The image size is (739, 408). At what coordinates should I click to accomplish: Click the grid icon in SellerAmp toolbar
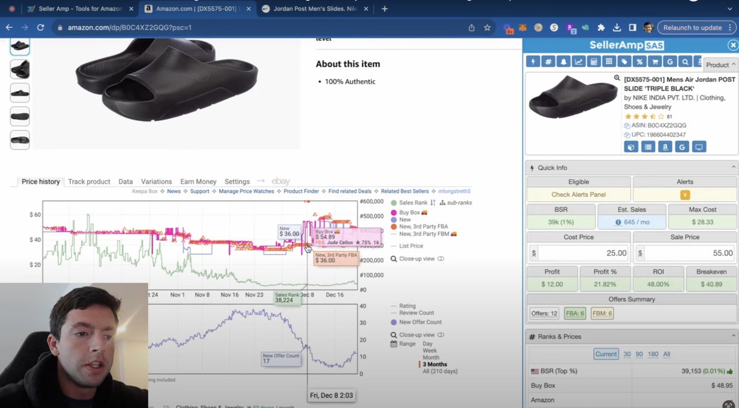click(x=609, y=62)
